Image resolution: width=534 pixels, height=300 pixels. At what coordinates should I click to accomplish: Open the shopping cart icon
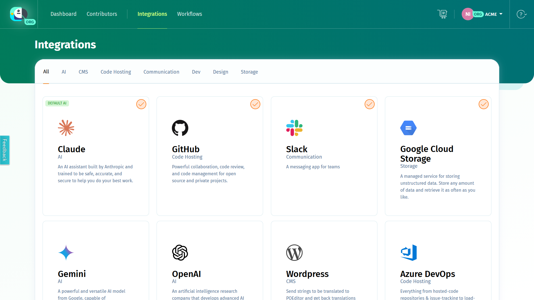tap(442, 14)
